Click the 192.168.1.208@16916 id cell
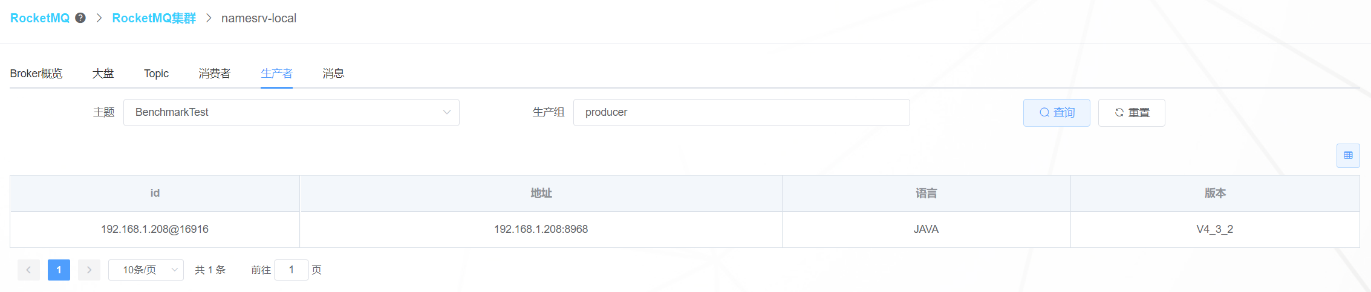 pyautogui.click(x=155, y=229)
